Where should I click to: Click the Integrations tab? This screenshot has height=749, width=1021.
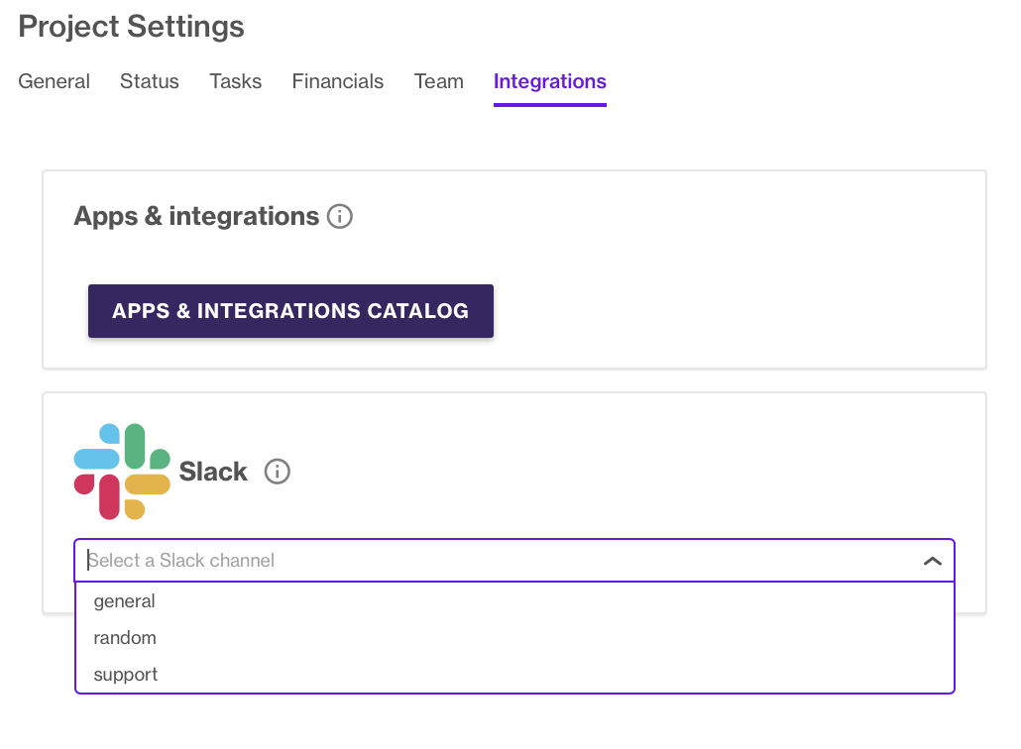coord(549,81)
